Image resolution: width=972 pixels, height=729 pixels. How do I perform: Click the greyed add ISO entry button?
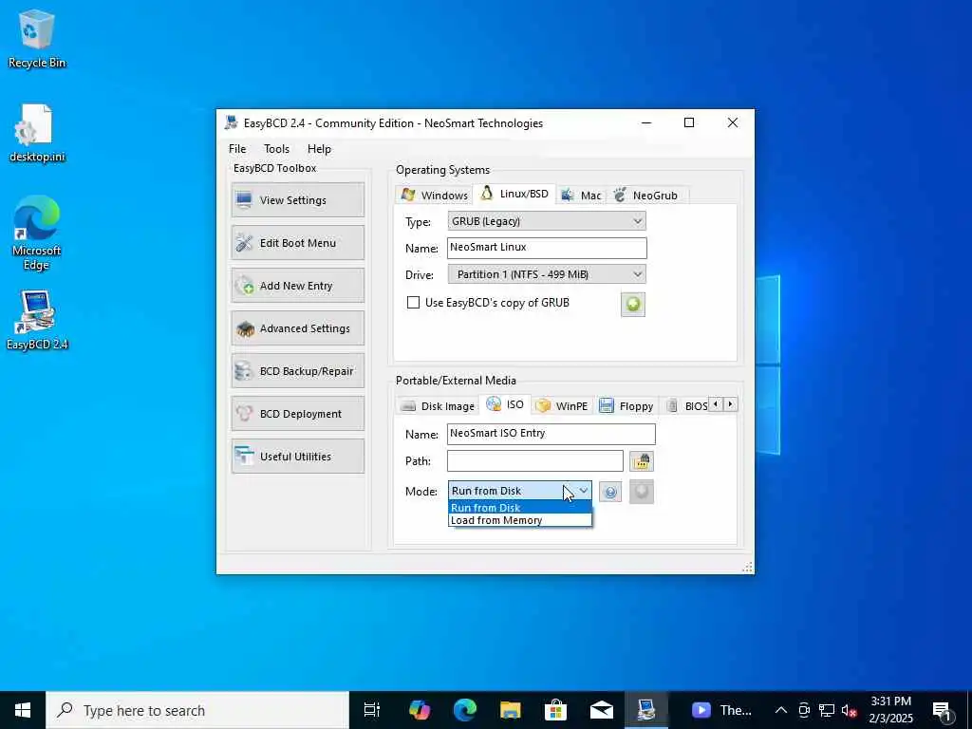pos(641,492)
